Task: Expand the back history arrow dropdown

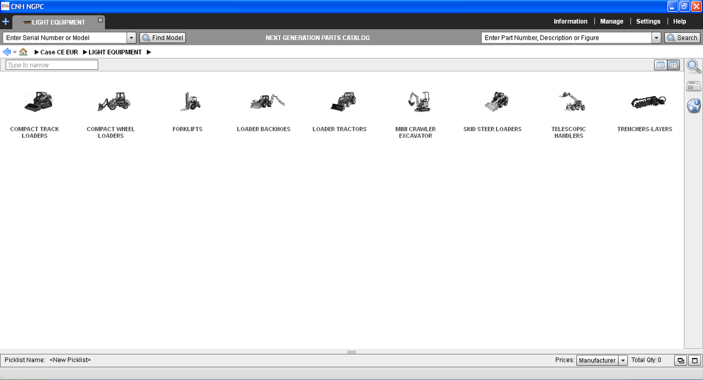Action: [x=15, y=52]
